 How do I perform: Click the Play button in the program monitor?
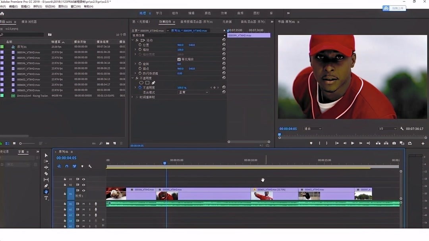[353, 143]
